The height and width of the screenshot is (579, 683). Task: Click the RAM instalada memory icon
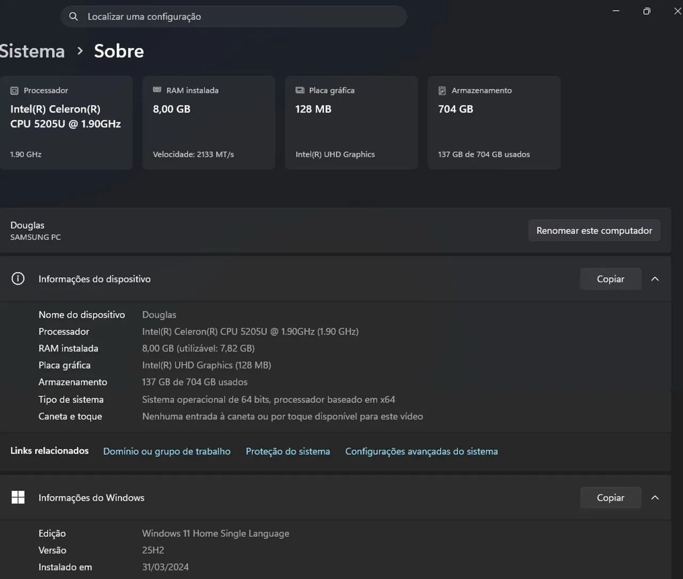tap(157, 90)
